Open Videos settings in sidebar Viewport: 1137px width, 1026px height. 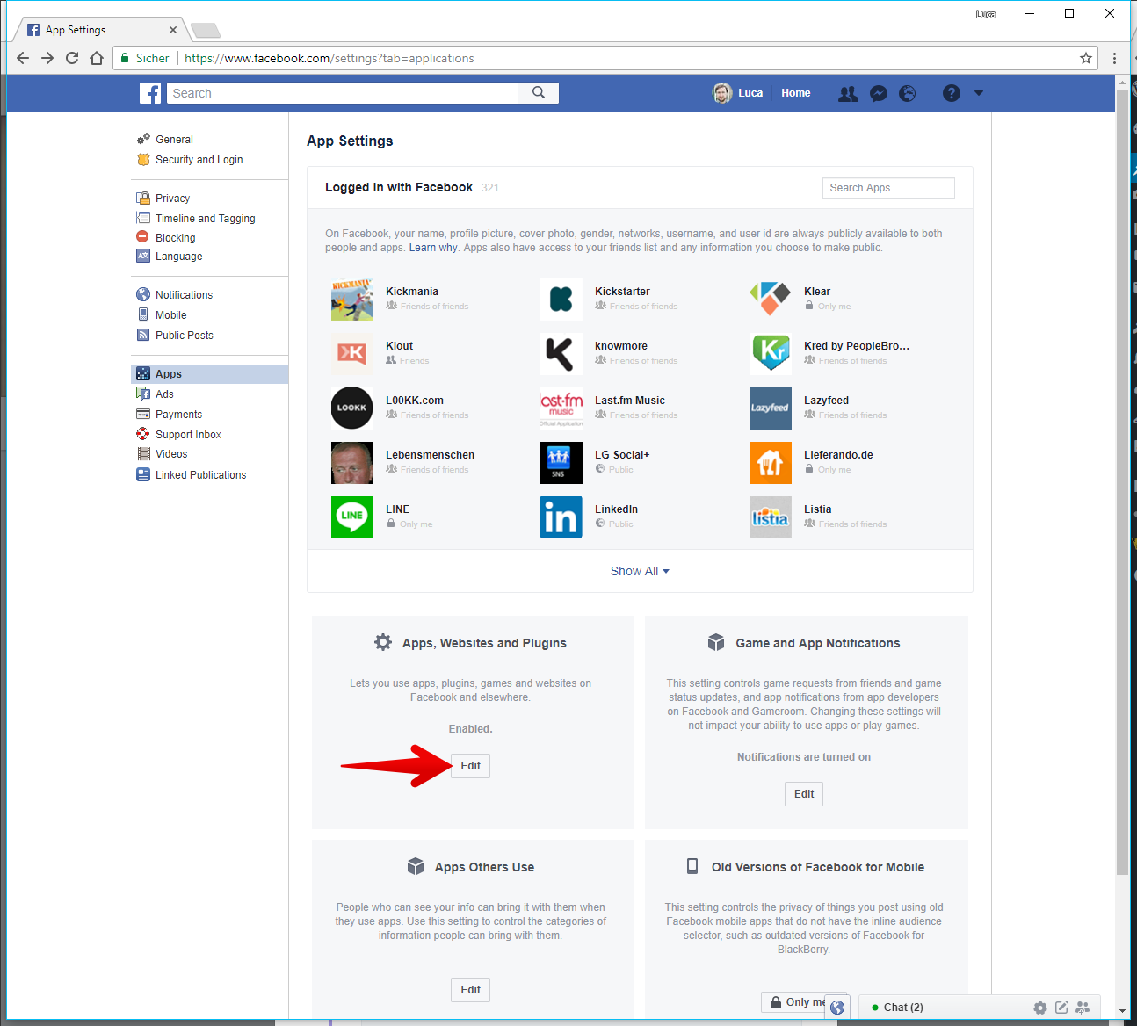click(x=171, y=454)
